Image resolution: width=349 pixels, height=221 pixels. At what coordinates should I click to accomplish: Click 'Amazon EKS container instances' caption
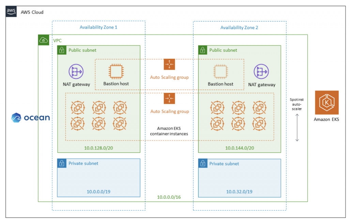click(169, 131)
